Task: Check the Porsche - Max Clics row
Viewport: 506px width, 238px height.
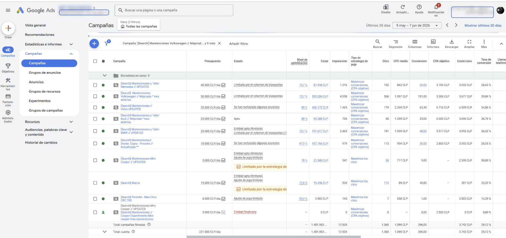Action: tap(95, 199)
